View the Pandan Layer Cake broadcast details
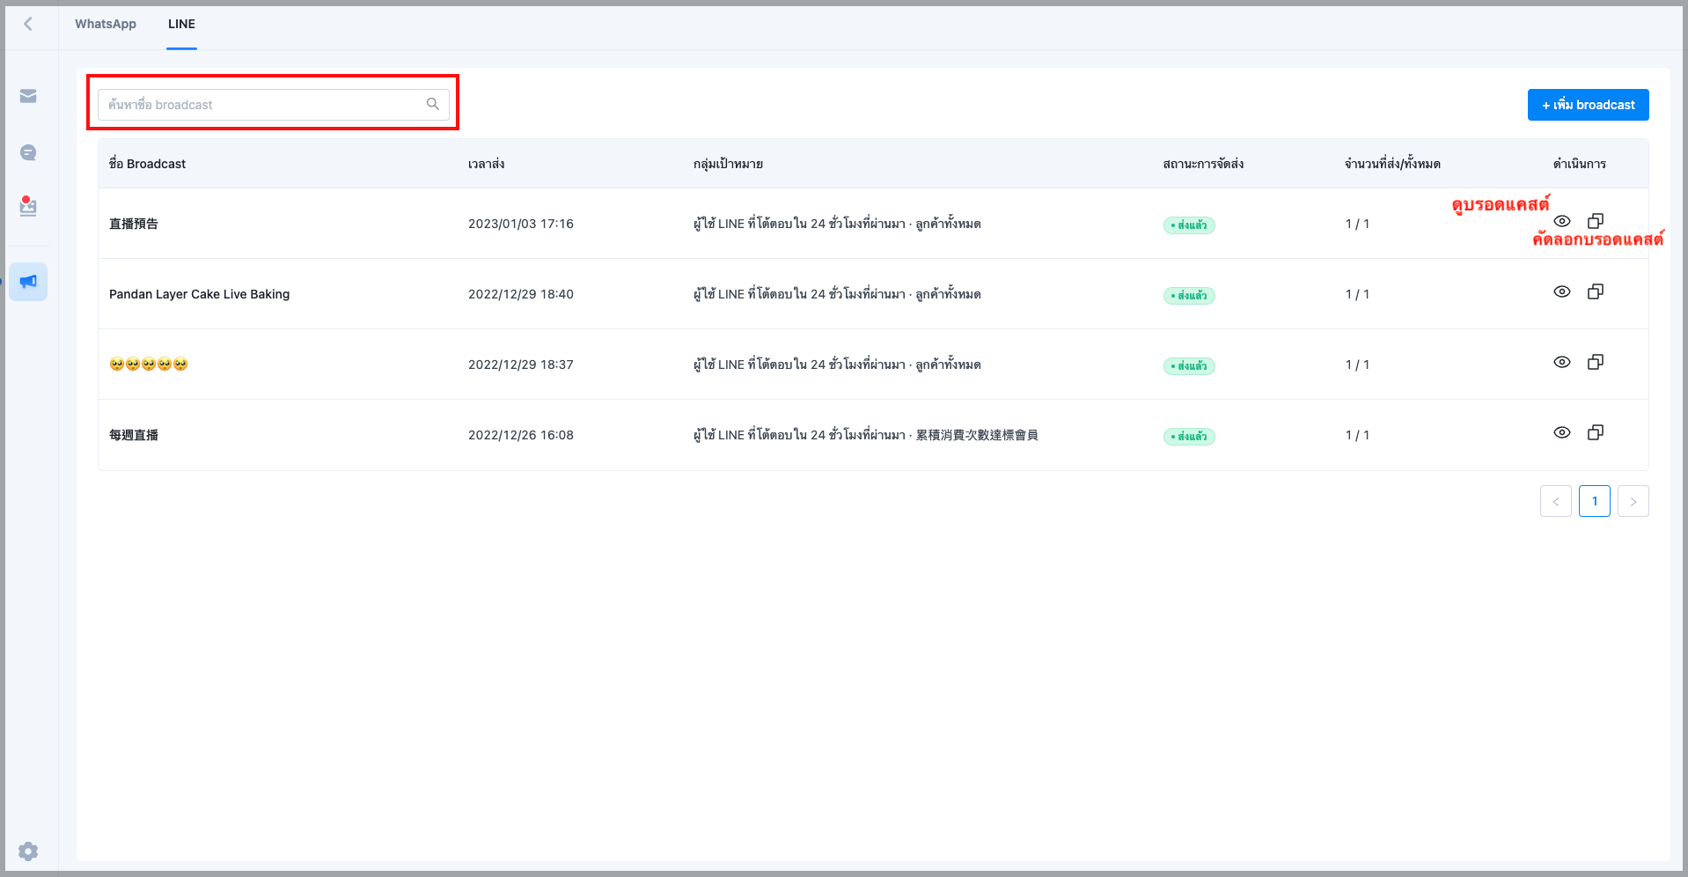 pos(1561,291)
